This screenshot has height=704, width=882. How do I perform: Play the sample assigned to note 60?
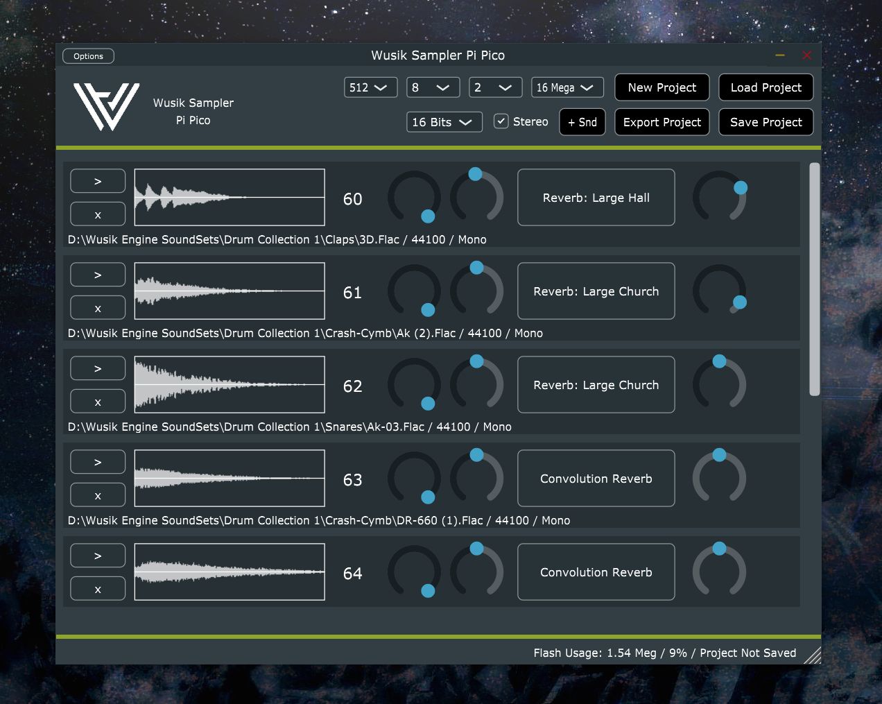click(x=98, y=181)
